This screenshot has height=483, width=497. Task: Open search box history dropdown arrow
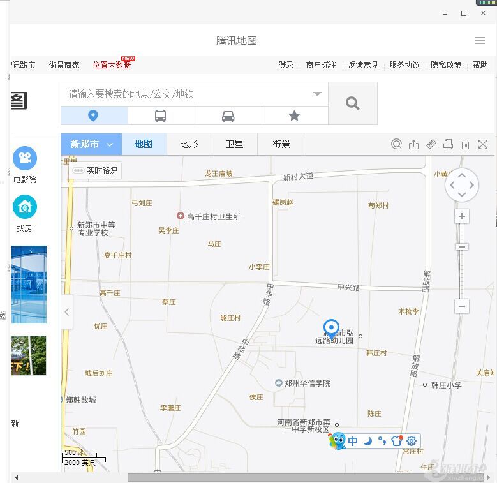point(317,94)
